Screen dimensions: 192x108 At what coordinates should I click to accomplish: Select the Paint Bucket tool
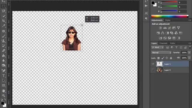point(4,55)
